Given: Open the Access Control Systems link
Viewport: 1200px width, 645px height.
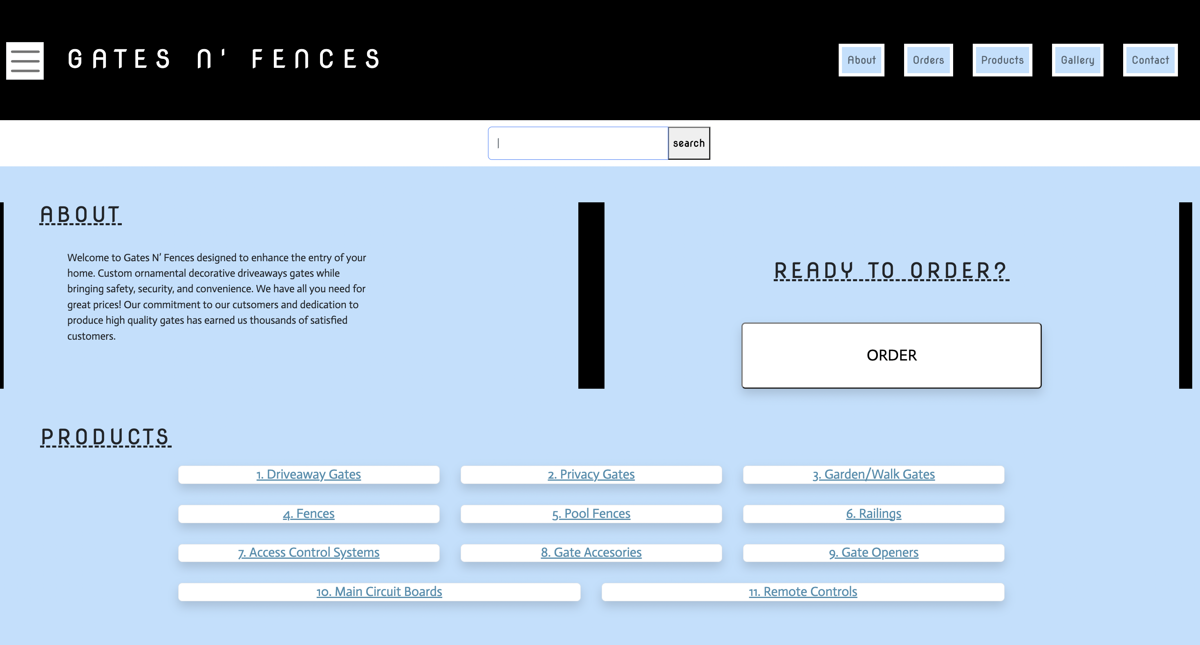Looking at the screenshot, I should [309, 552].
